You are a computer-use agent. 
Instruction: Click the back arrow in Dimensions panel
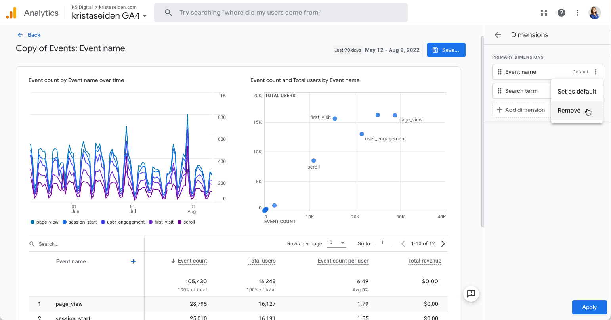(498, 35)
